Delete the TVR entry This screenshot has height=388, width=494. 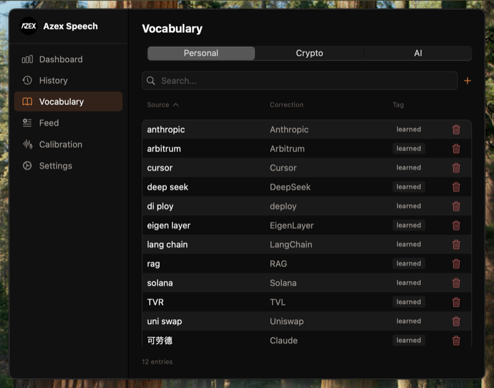[456, 302]
